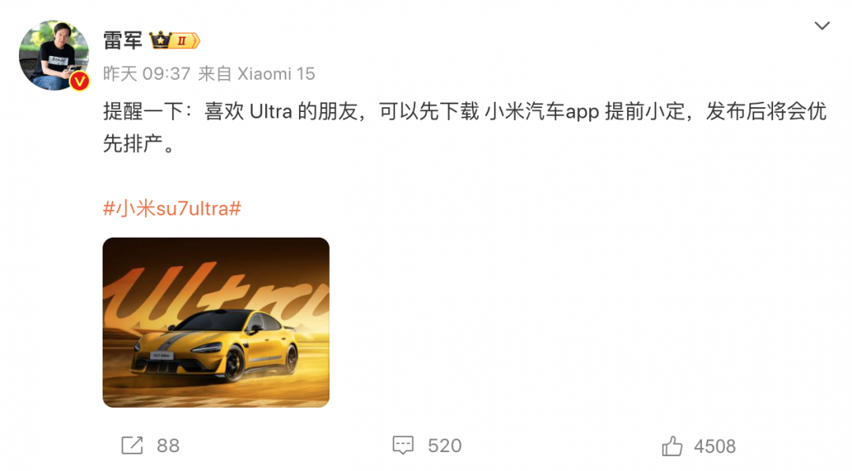Viewport: 852px width, 471px height.
Task: Click the gold crown membership icon
Action: [160, 40]
